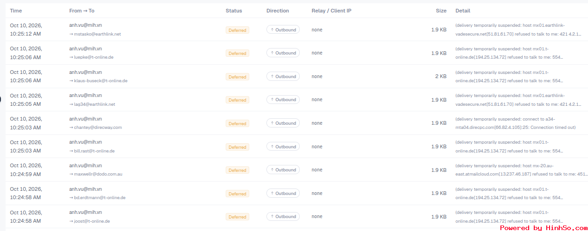This screenshot has height=231, width=588.
Task: Select recipient chantey@direcway.com
Action: [98, 128]
